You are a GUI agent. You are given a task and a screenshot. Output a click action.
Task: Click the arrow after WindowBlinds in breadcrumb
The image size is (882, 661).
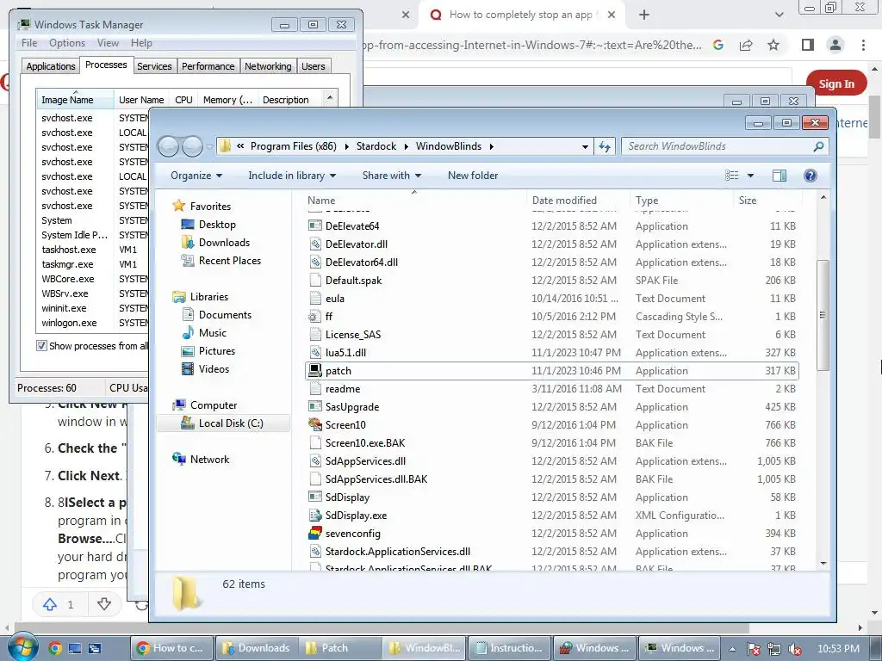tap(492, 146)
